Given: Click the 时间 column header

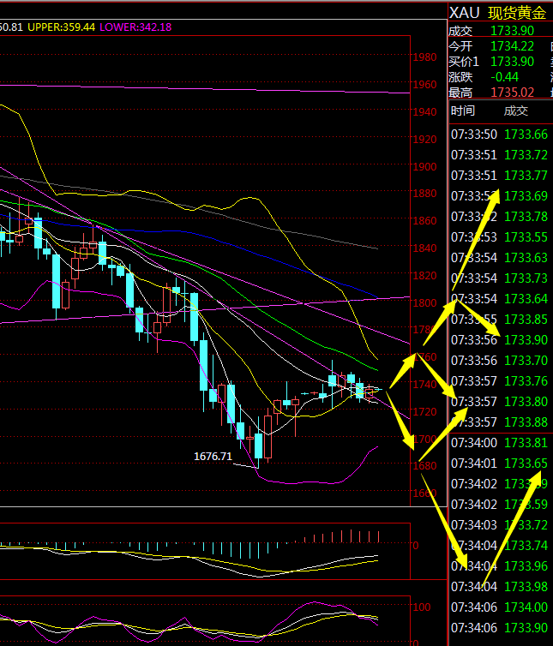Looking at the screenshot, I should [462, 111].
